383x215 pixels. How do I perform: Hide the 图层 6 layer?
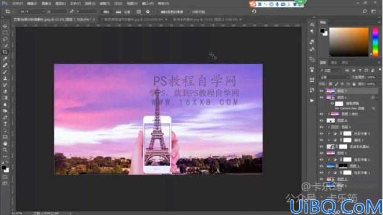pos(321,98)
